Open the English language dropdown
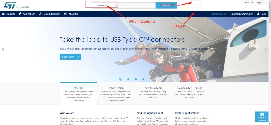Viewport: 271px width, 125px height. click(261, 3)
